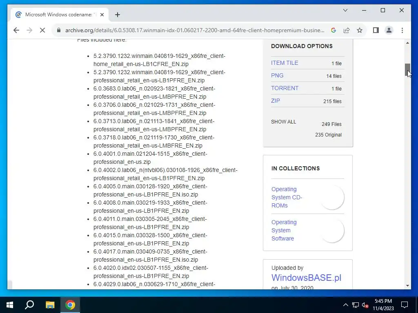The width and height of the screenshot is (418, 313).
Task: Click the page scrollbar thumb
Action: (407, 70)
